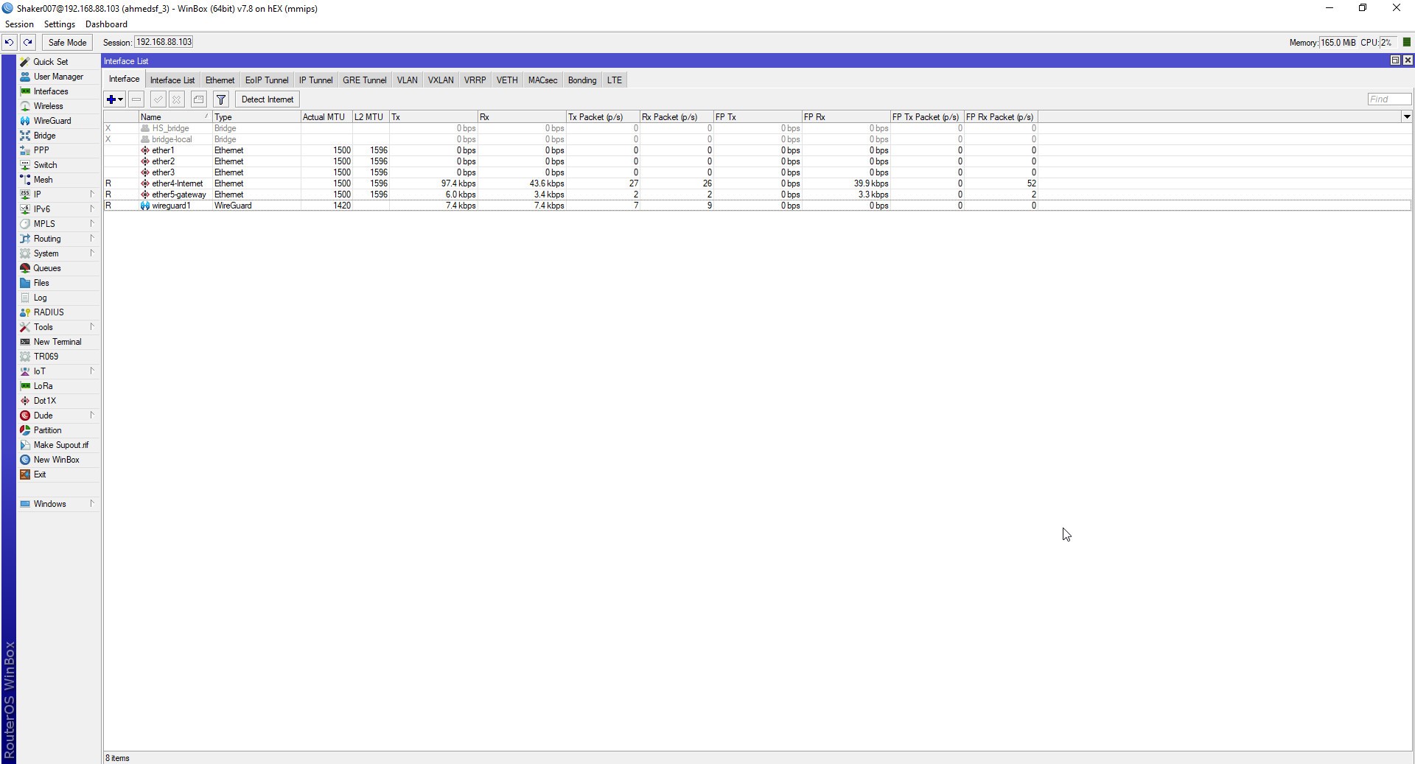Switch to the Bonding tab
The image size is (1415, 764).
582,80
